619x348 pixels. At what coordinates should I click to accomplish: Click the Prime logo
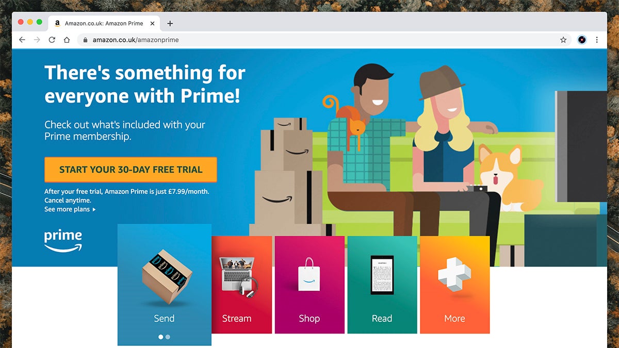[x=63, y=241]
